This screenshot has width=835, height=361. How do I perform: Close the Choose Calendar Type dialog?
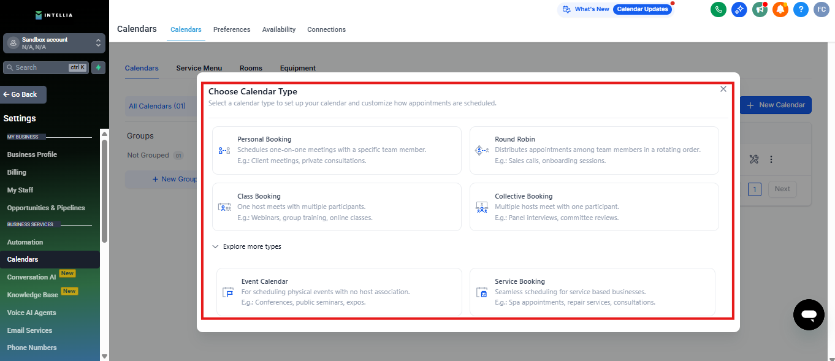[x=723, y=89]
